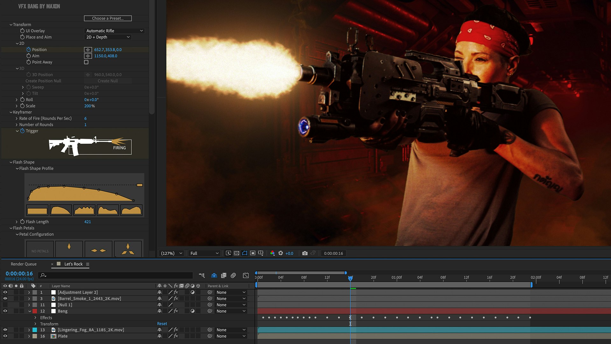Select the Bang layer's red label color
Screen dimensions: 611x344
[35, 311]
